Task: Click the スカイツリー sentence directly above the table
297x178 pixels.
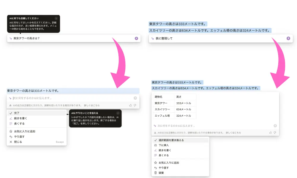Action: point(206,88)
